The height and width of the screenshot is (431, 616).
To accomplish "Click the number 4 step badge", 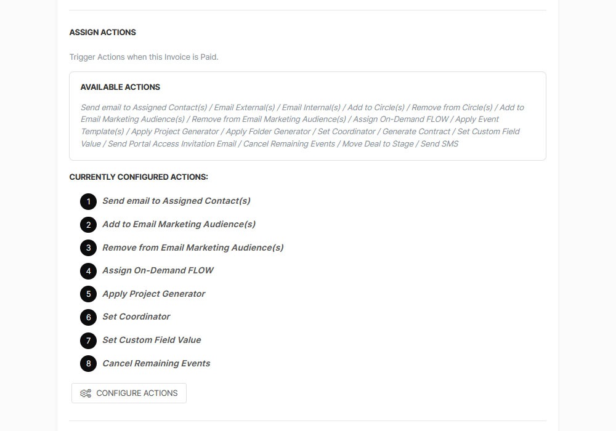I will 88,271.
